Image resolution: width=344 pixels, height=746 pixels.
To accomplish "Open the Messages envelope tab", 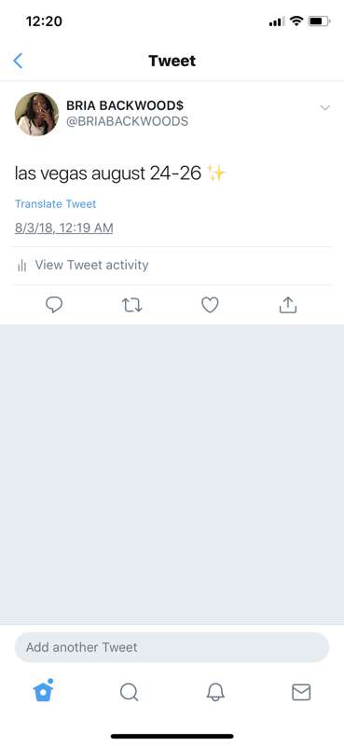I will click(x=301, y=692).
